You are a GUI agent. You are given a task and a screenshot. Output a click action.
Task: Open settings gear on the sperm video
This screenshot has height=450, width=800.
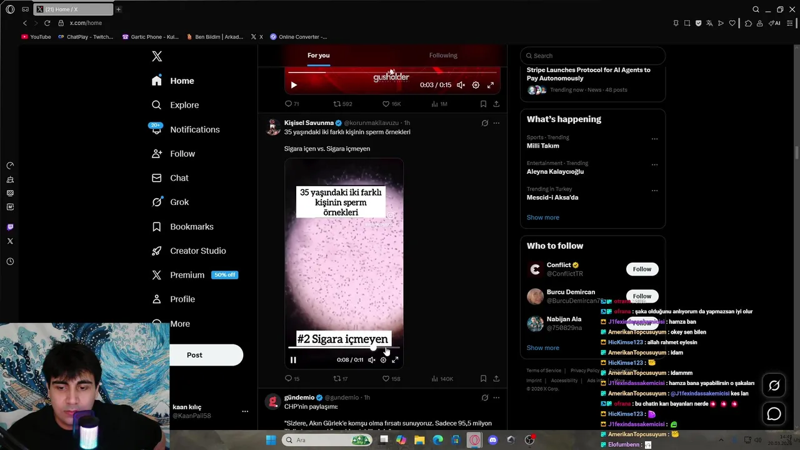coord(383,360)
